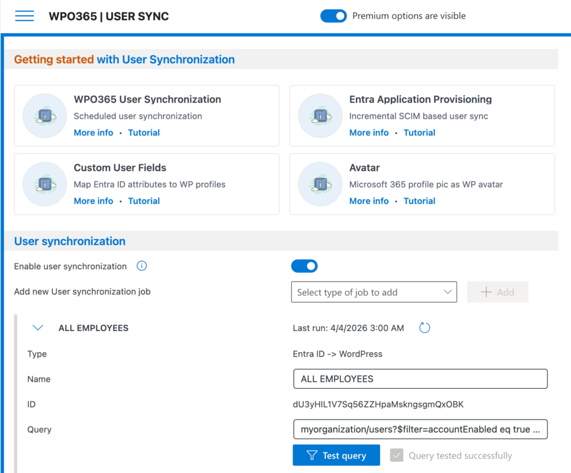Open the WPO365 User Synchronization Tutorial link
The image size is (571, 473).
pyautogui.click(x=144, y=133)
